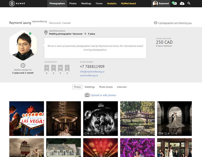Click the 'raymondleung' username text
Viewport: 202px width, 157px height.
click(x=39, y=21)
